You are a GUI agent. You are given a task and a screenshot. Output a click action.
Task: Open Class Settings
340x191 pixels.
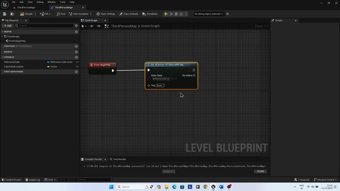(x=106, y=14)
